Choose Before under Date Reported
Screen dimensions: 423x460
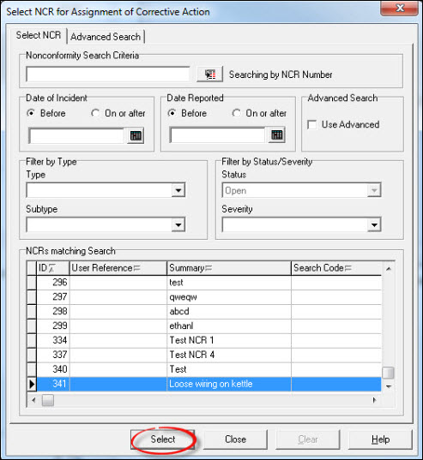click(172, 113)
